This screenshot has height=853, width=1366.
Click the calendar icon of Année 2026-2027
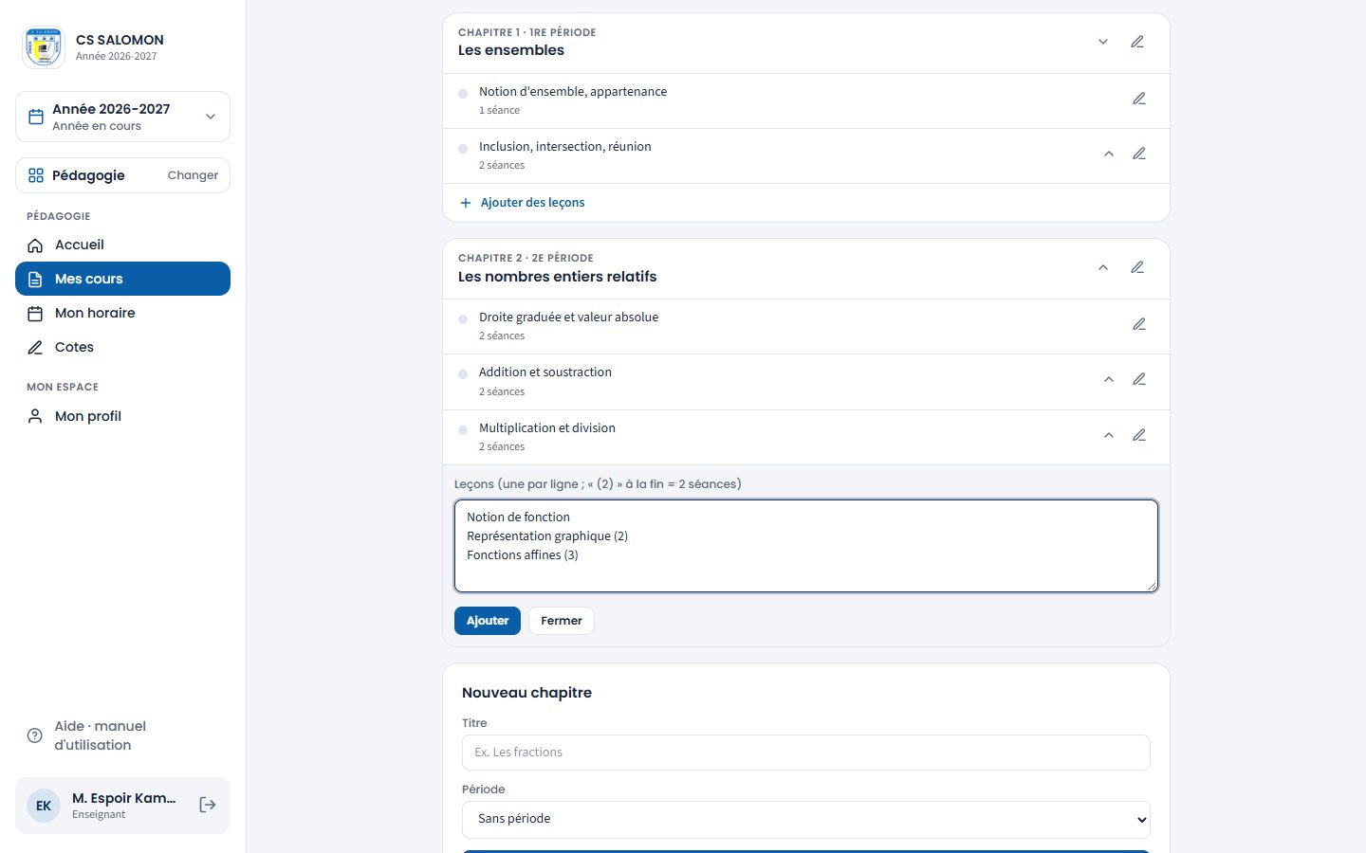pos(36,117)
